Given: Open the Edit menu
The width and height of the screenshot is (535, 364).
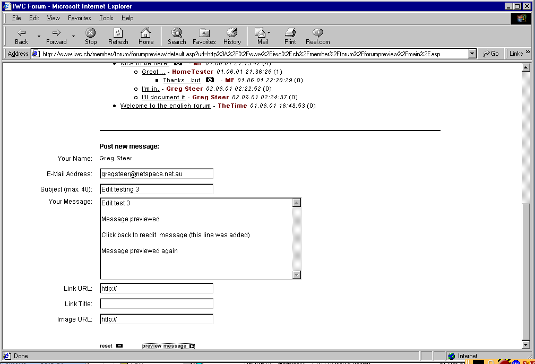Looking at the screenshot, I should pyautogui.click(x=34, y=18).
